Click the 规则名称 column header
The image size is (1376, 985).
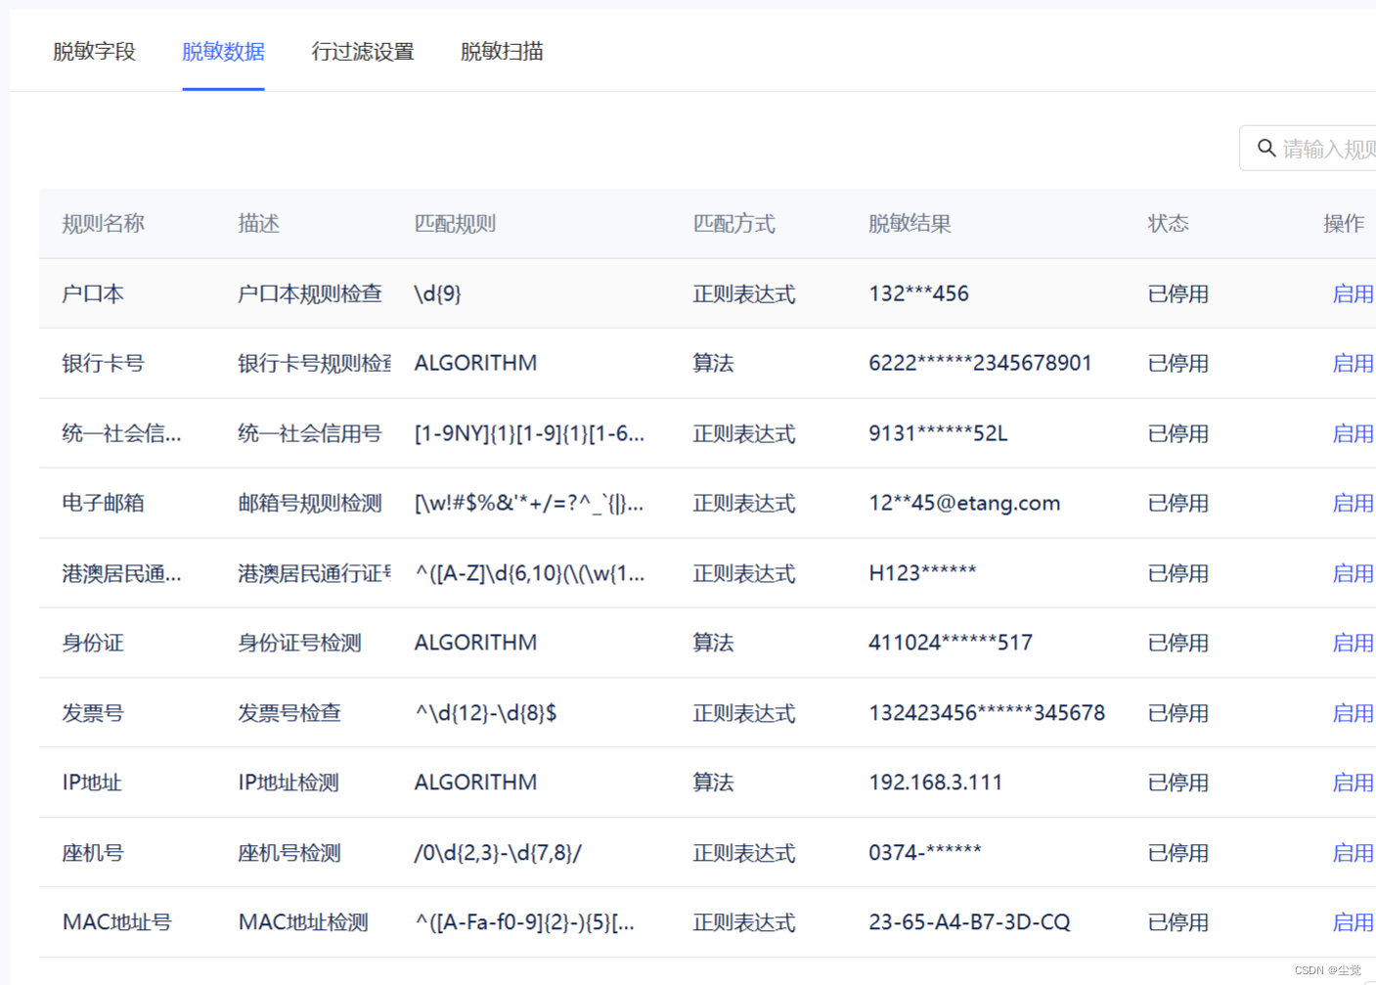point(104,224)
